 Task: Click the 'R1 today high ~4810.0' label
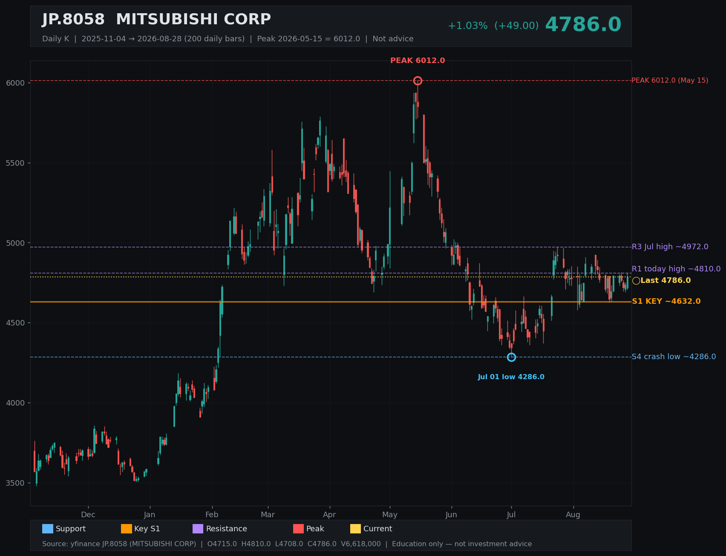pyautogui.click(x=676, y=269)
